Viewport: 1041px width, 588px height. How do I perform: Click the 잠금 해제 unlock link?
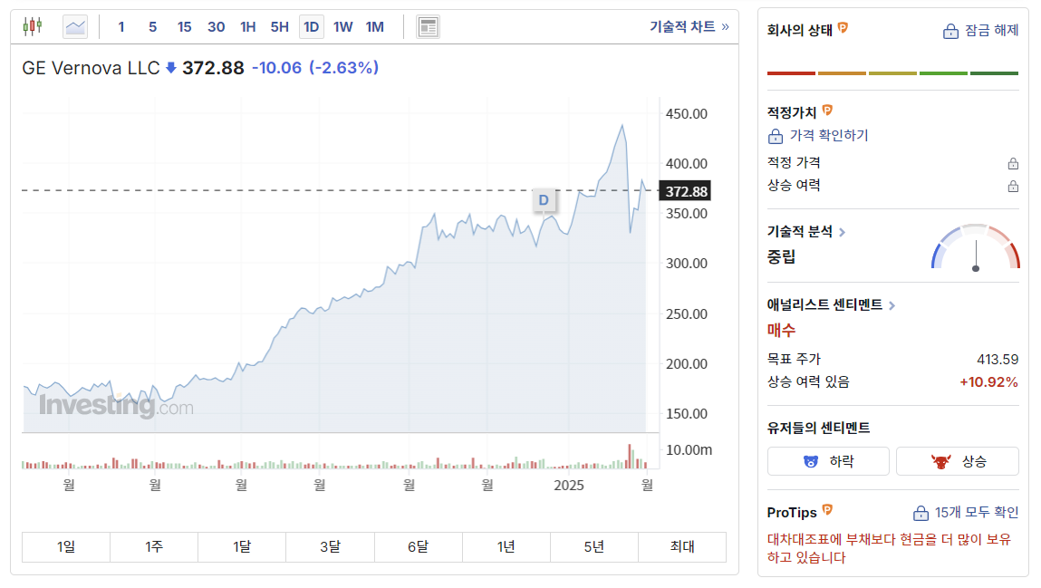991,31
